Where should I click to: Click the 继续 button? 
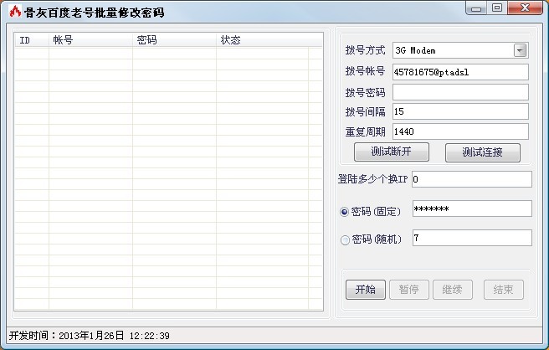453,290
